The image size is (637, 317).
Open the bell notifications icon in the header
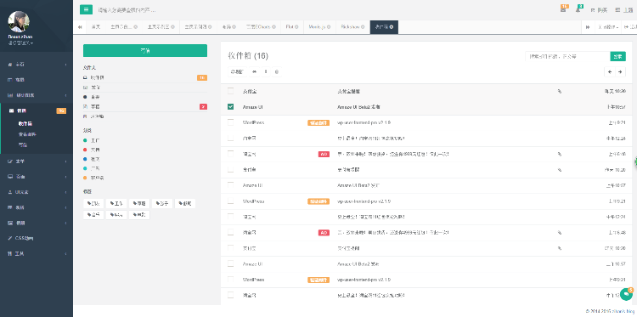[578, 9]
